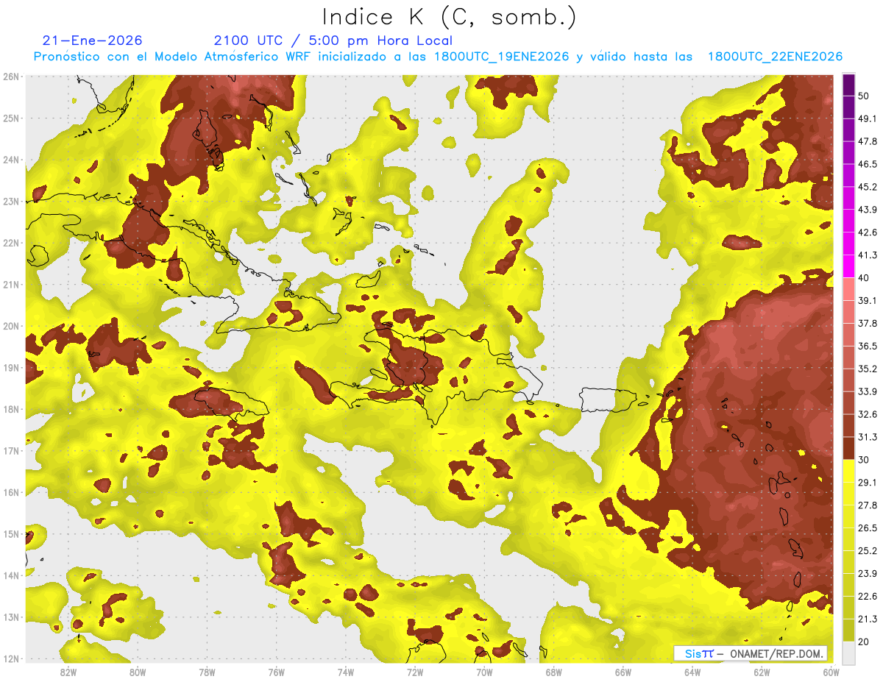Click the longitude label "78W"
This screenshot has width=883, height=682.
point(207,672)
